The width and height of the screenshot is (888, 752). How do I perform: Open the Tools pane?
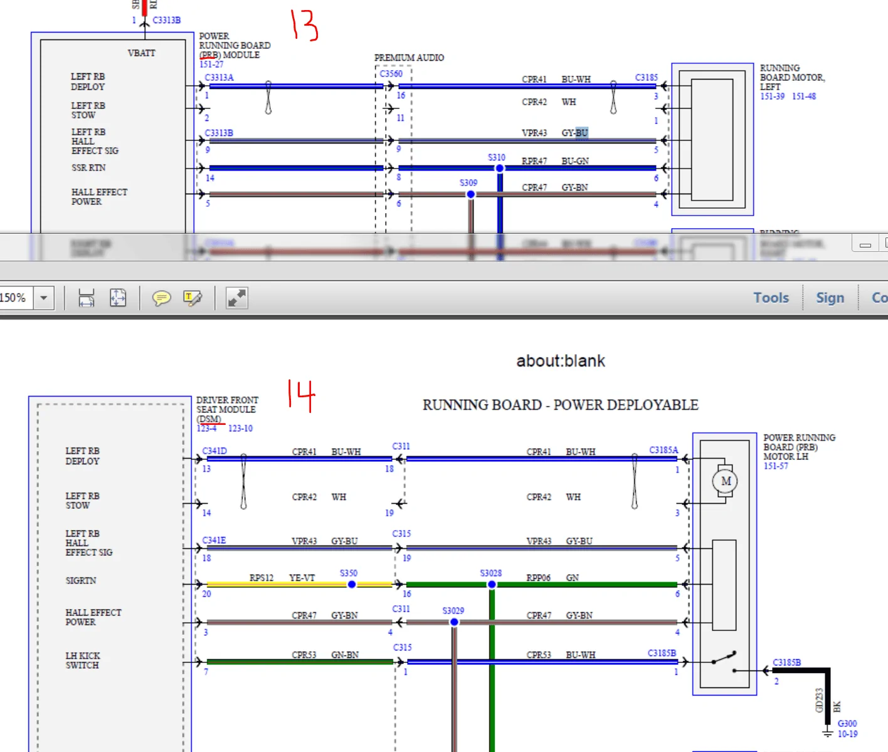[771, 298]
